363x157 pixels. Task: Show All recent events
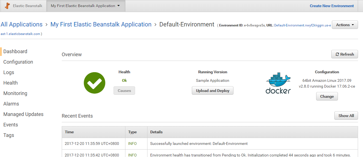346,116
